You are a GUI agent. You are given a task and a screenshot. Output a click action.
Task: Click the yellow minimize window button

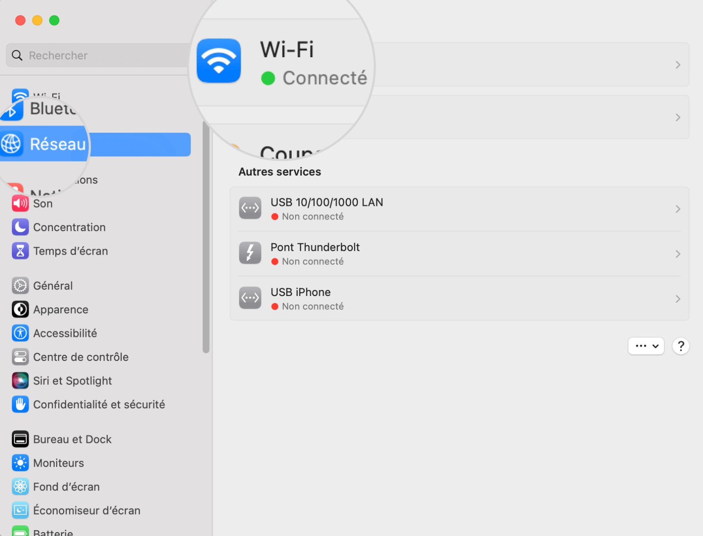[37, 21]
